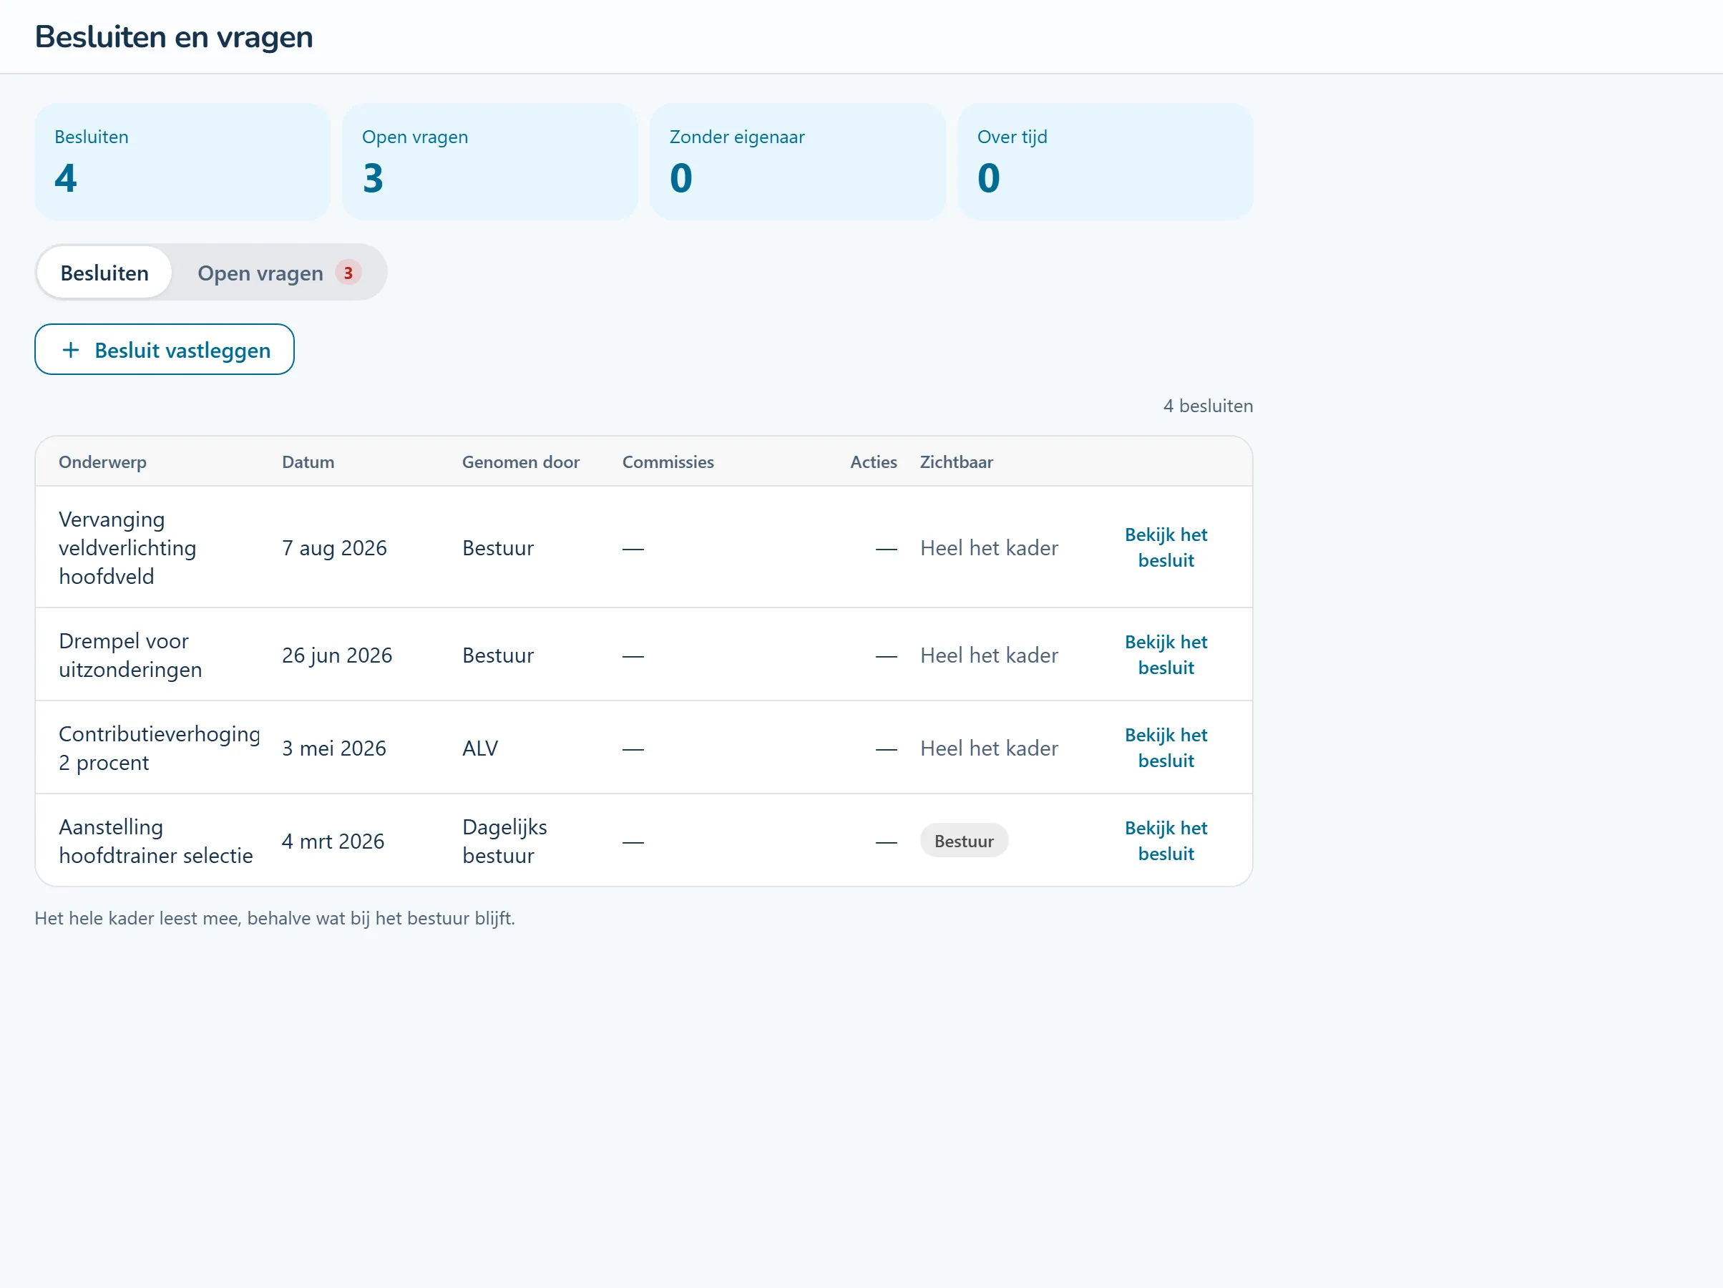Select the Contributieverhoging 2 procent row
1723x1288 pixels.
click(643, 747)
